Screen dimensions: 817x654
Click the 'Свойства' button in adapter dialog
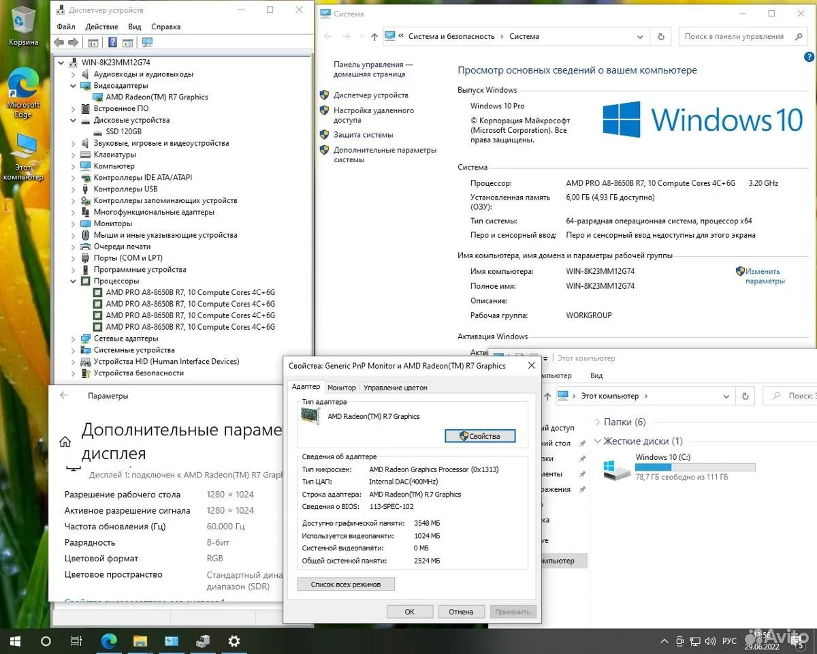(480, 436)
